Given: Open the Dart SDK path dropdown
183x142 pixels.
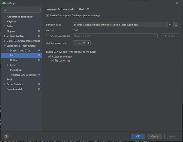Looking at the screenshot, I should coord(170,25).
